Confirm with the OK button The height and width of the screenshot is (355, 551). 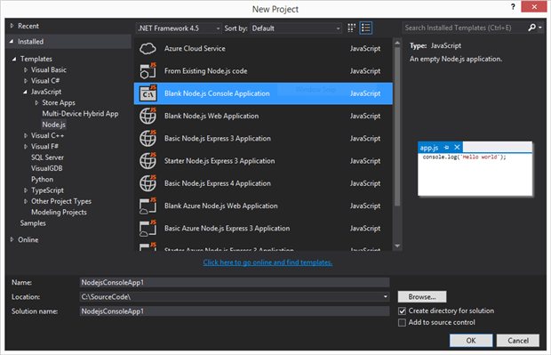click(x=471, y=340)
